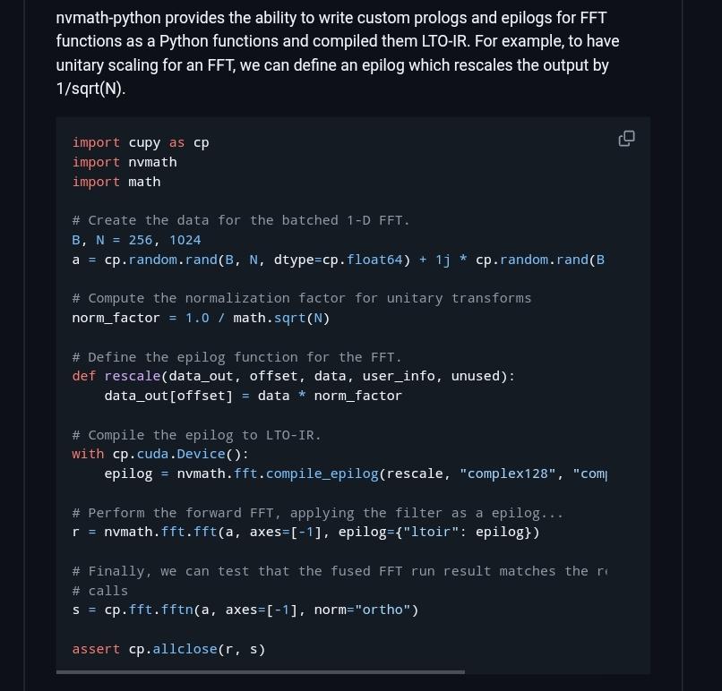Viewport: 722px width, 691px height.
Task: Copy the code block to clipboard
Action: pyautogui.click(x=626, y=138)
